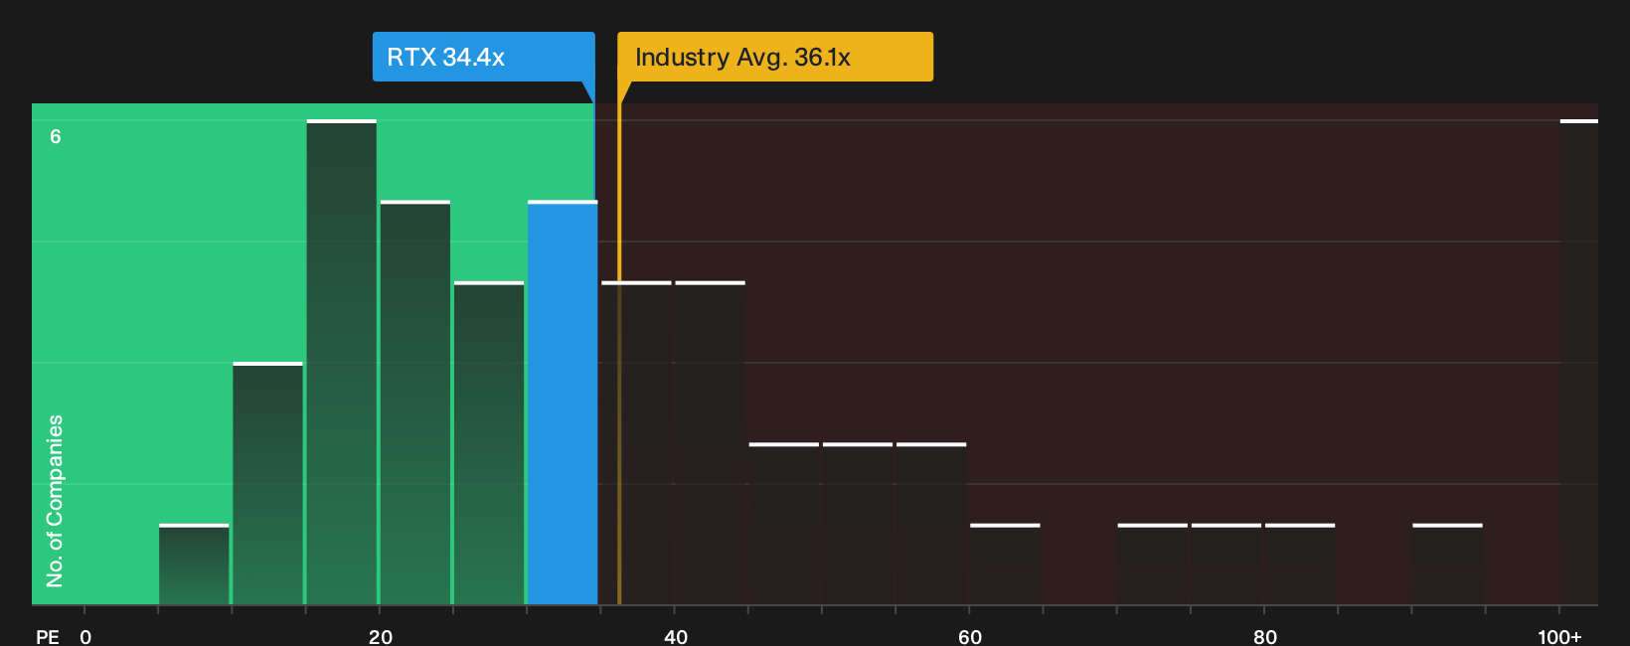Screen dimensions: 1630x646
Task: Select the 100+ PE bar at far right
Action: click(x=1579, y=362)
